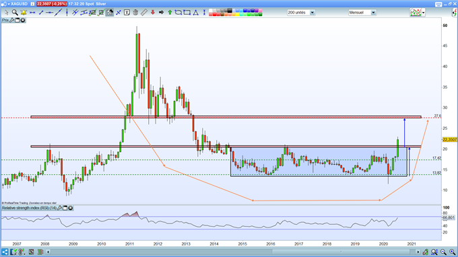
Task: Click the blue share icon
Action: click(5, 252)
